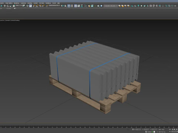The width and height of the screenshot is (178, 133).
Task: Open the Graph Editors menu
Action: 9,3
